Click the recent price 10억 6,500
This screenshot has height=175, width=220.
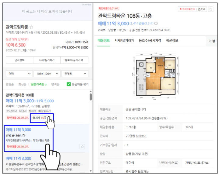pos(16,45)
